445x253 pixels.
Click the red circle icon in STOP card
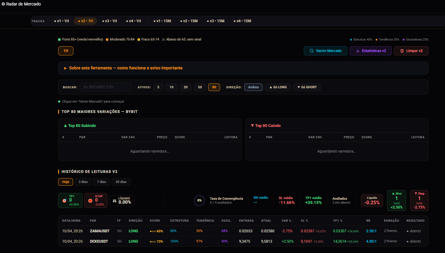90,201
